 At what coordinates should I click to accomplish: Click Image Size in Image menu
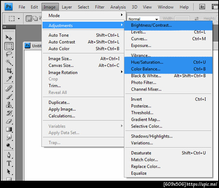click(83, 59)
